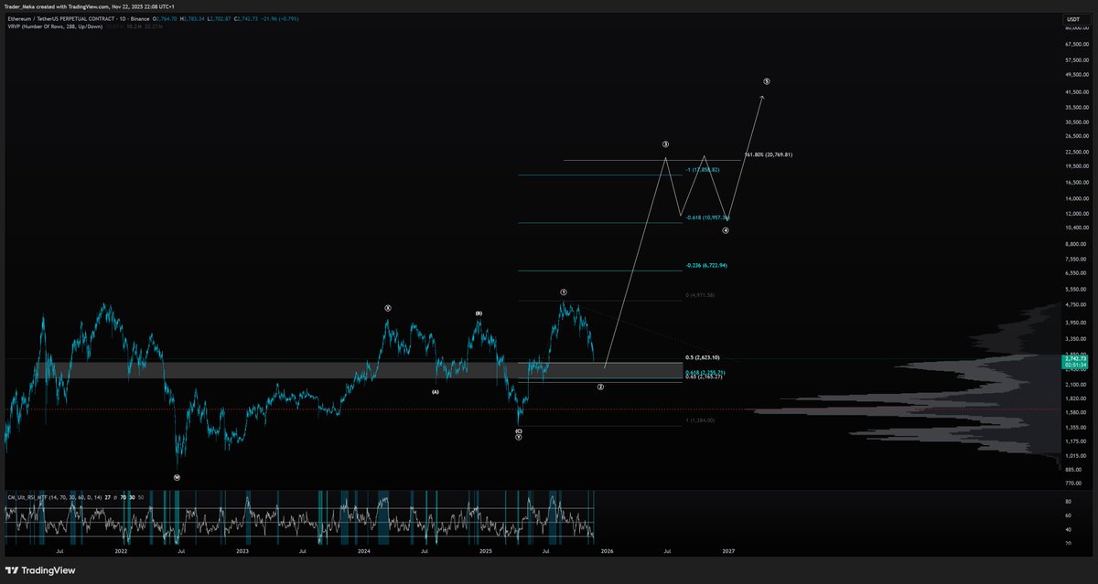Click the 2022 label on time axis
Image resolution: width=1098 pixels, height=584 pixels.
[121, 551]
